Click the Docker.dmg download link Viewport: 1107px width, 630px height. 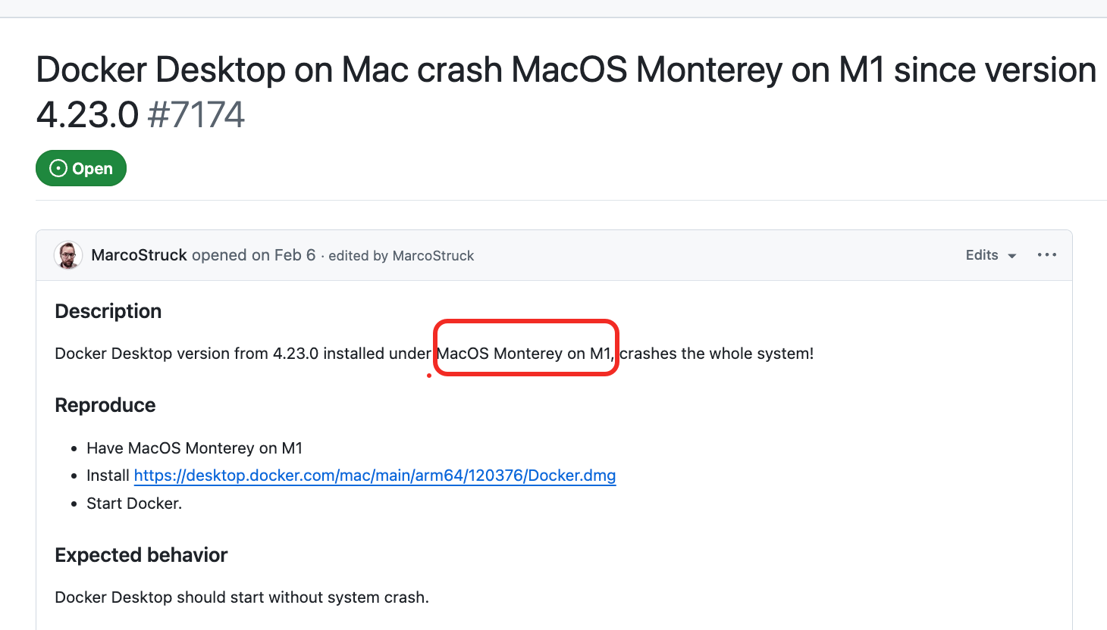click(375, 476)
